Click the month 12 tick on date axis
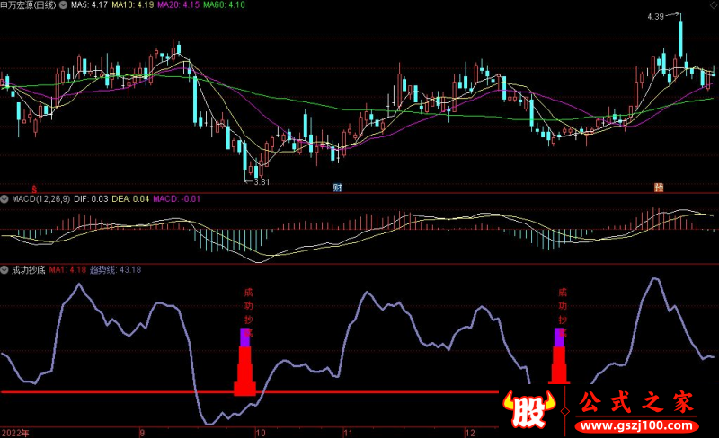 pyautogui.click(x=469, y=433)
